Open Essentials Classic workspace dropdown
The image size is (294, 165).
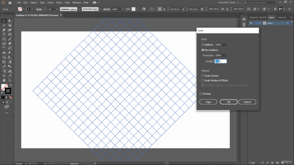[x=229, y=3]
